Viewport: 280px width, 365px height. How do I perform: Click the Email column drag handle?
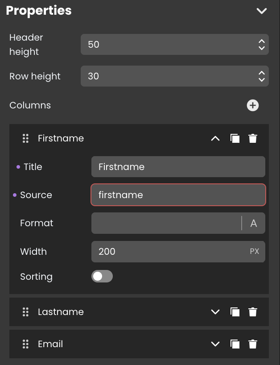[x=25, y=344]
